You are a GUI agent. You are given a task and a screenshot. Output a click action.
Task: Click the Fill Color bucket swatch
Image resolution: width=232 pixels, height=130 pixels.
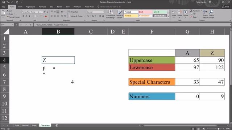point(41,16)
